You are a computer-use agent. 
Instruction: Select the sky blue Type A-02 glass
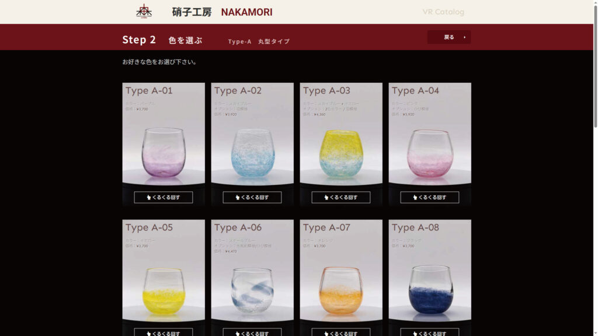[x=252, y=153]
